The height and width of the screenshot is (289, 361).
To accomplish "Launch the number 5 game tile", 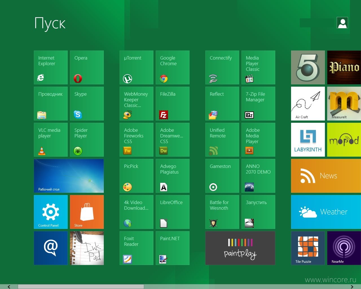I will (x=308, y=67).
